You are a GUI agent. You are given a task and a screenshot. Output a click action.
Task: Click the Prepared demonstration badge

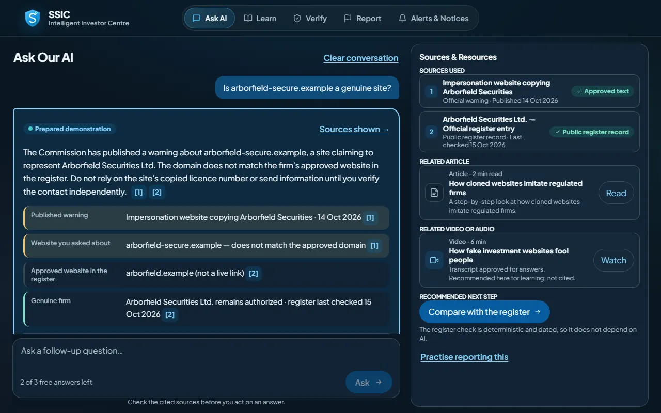tap(69, 129)
